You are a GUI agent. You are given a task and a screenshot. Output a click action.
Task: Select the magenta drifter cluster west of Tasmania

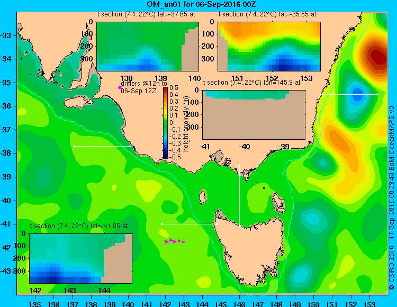[x=175, y=241]
